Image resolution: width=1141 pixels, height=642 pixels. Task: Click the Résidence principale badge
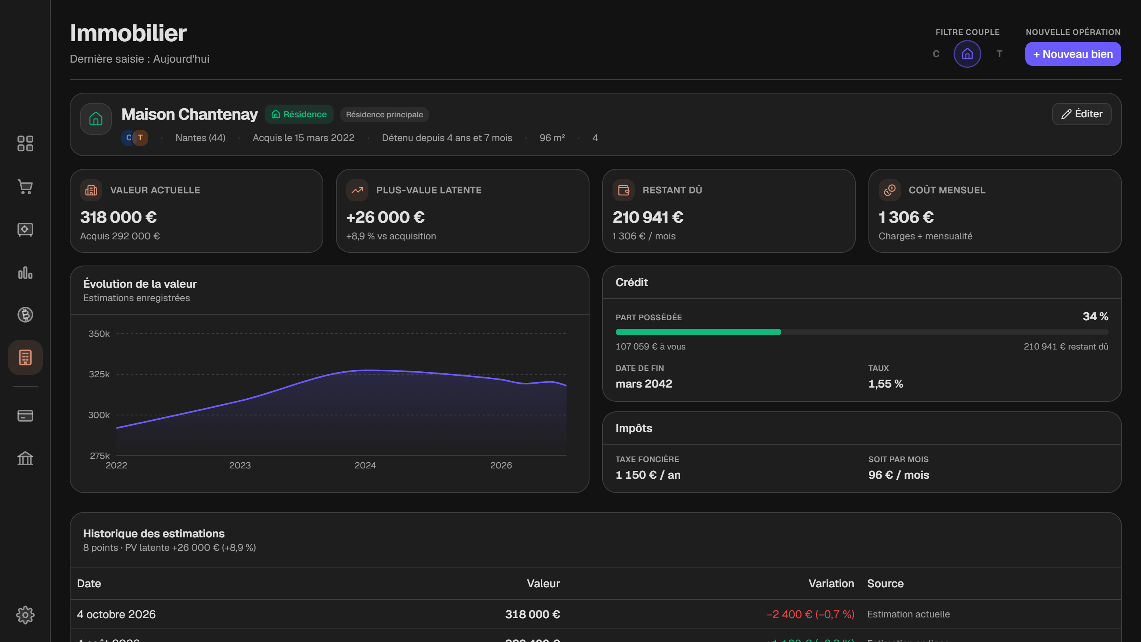[x=384, y=114]
